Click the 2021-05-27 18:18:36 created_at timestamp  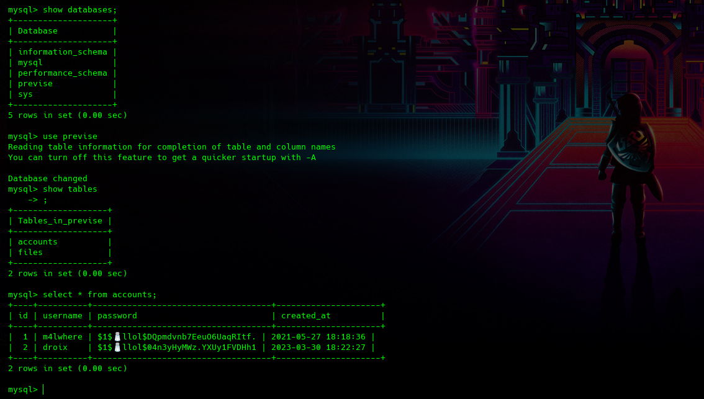[318, 337]
